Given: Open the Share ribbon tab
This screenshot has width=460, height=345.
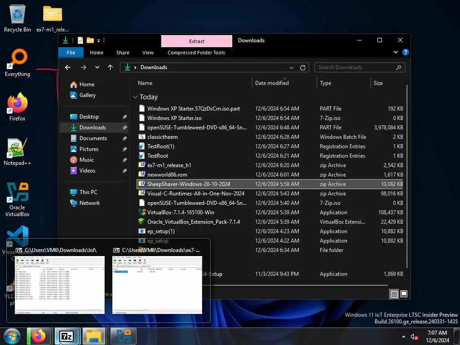Looking at the screenshot, I should pyautogui.click(x=123, y=53).
